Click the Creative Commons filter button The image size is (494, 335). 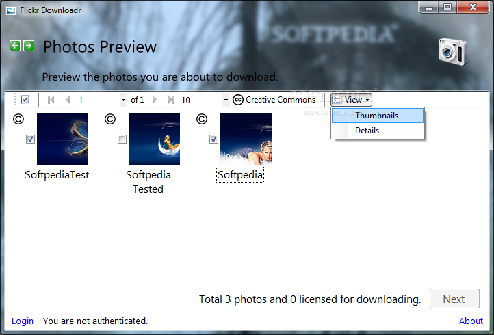point(274,100)
